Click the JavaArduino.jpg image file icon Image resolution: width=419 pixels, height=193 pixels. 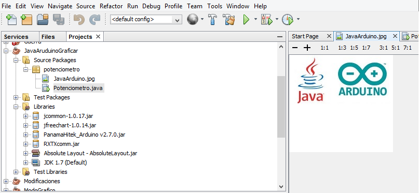click(45, 79)
